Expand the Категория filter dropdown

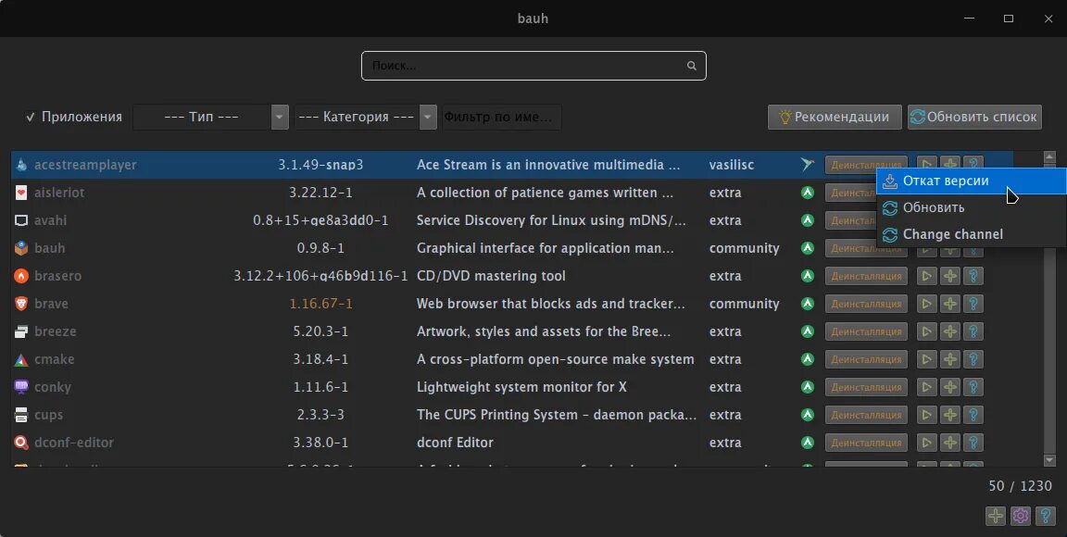[x=366, y=117]
